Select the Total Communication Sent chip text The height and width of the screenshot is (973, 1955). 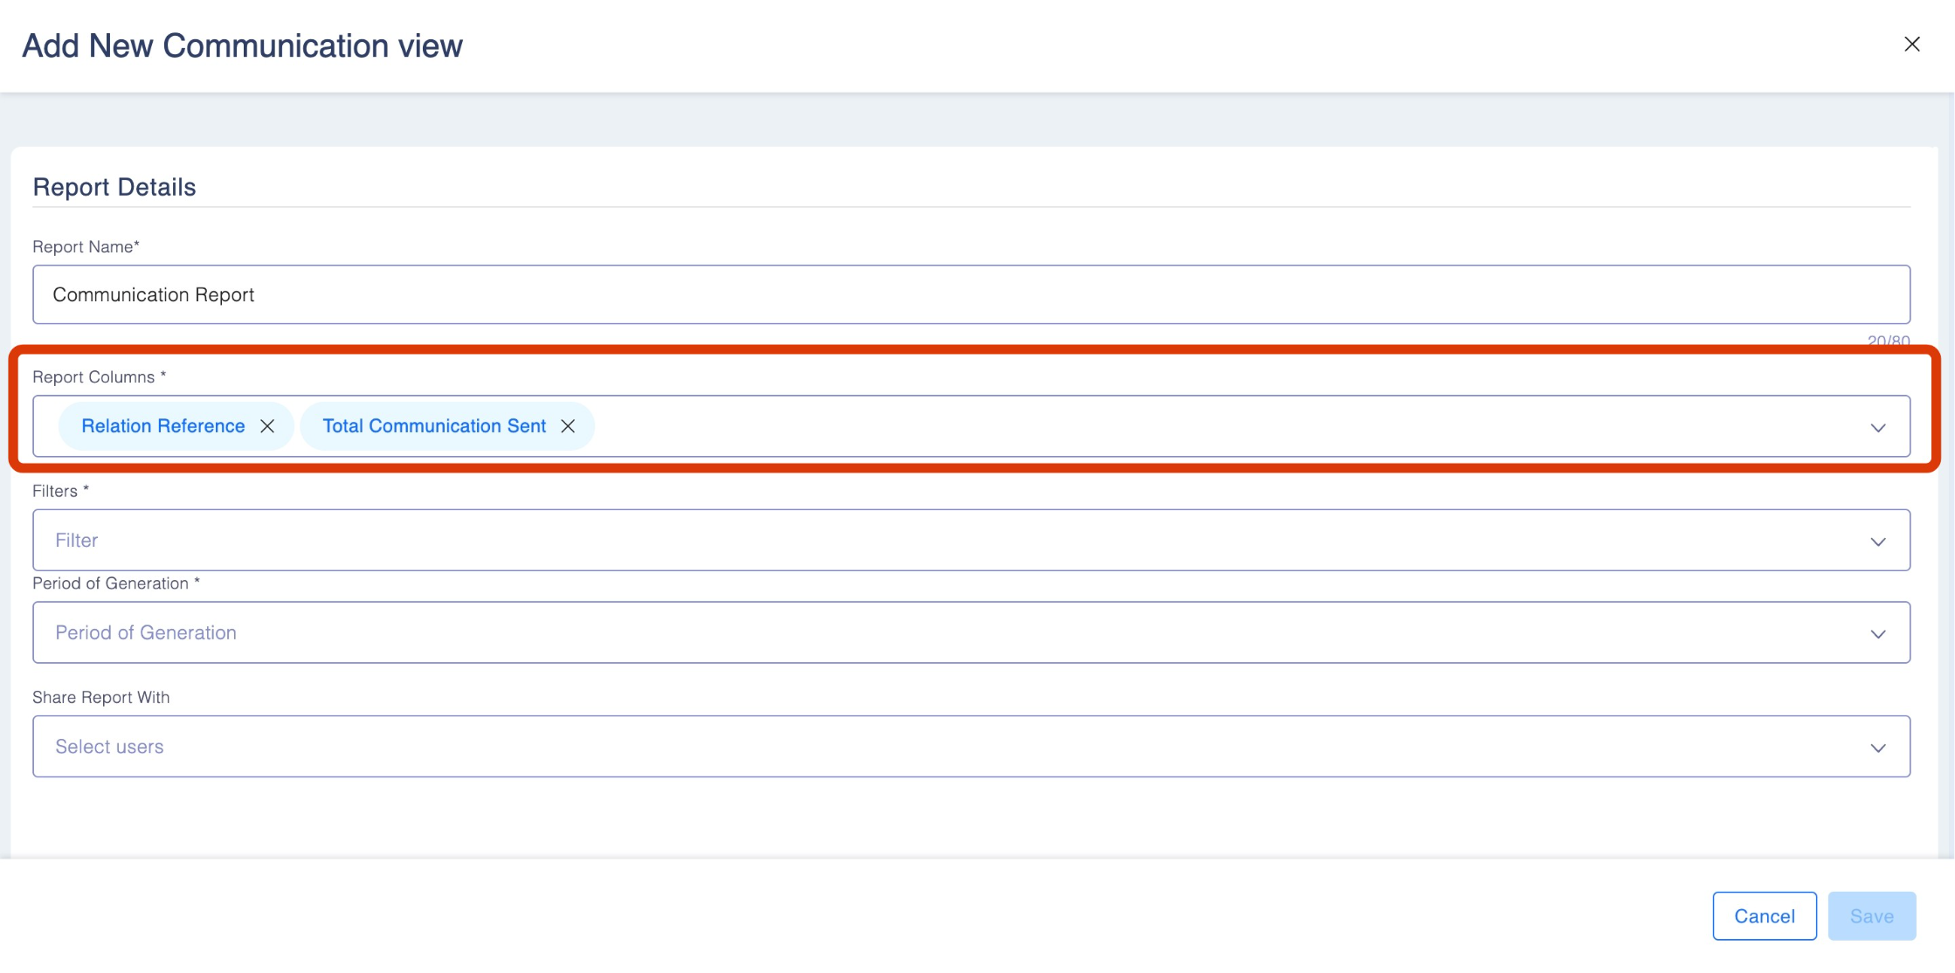[x=434, y=426]
